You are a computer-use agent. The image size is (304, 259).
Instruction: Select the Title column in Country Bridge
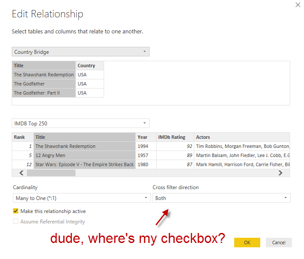point(43,66)
